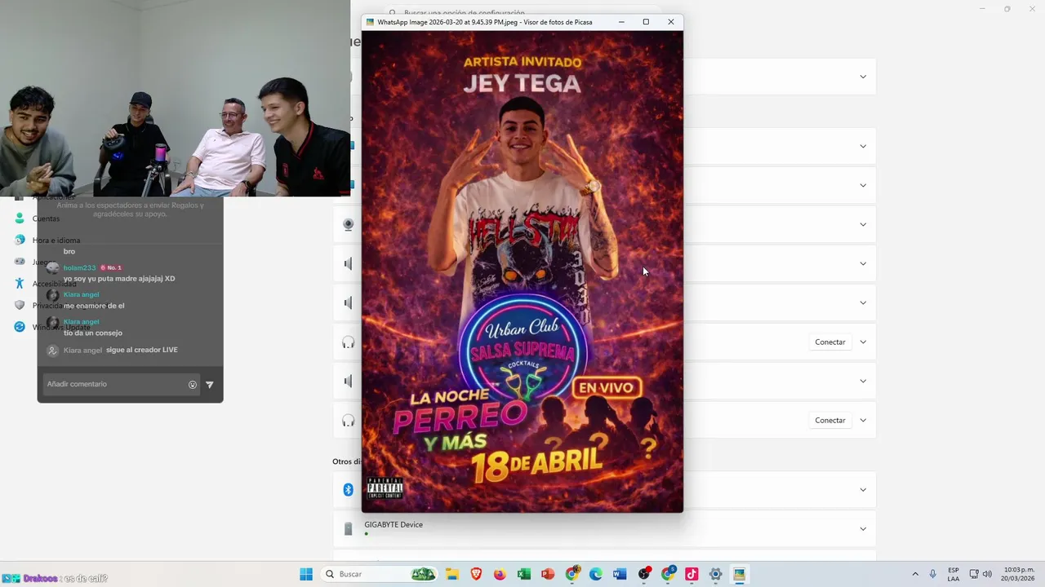Open Windows Update settings section
Screen dimensions: 1045x587
click(x=61, y=327)
